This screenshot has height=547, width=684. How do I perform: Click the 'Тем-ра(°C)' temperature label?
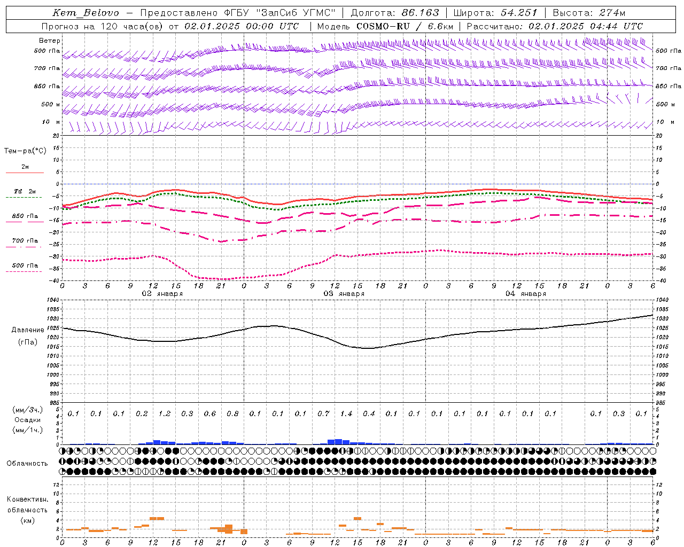coord(25,151)
